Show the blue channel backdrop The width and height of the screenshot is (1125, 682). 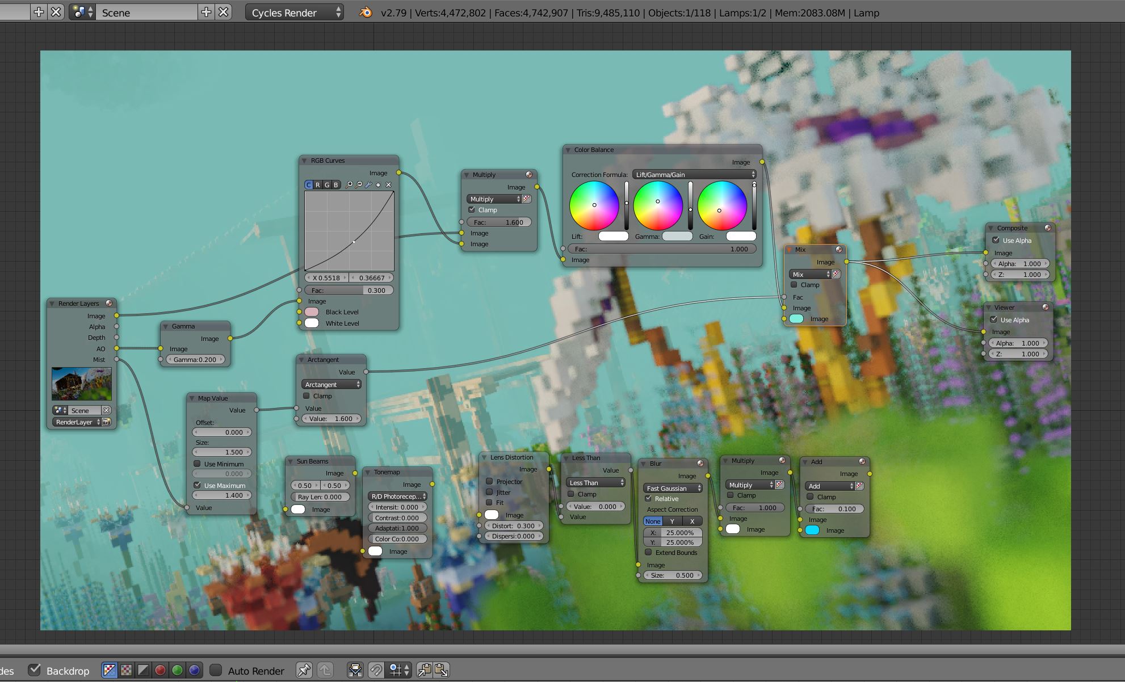coord(194,670)
